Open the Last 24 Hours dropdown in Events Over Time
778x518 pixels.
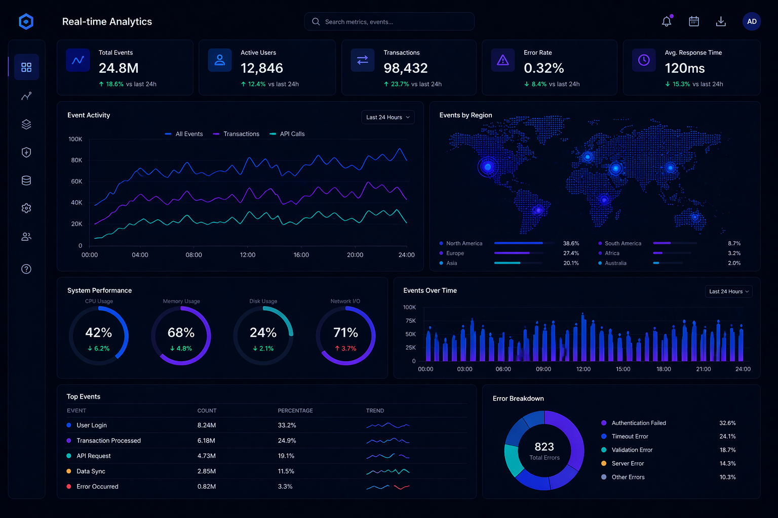[x=728, y=291]
